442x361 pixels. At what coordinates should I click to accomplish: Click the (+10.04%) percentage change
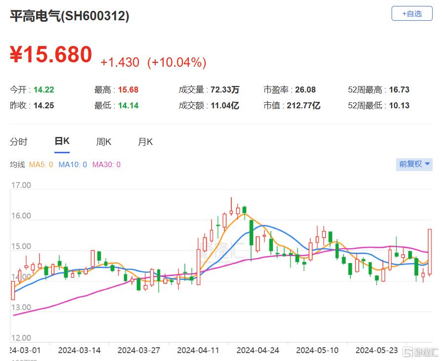coord(177,62)
